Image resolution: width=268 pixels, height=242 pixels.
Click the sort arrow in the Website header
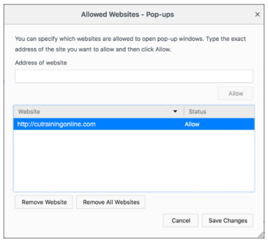click(x=175, y=111)
